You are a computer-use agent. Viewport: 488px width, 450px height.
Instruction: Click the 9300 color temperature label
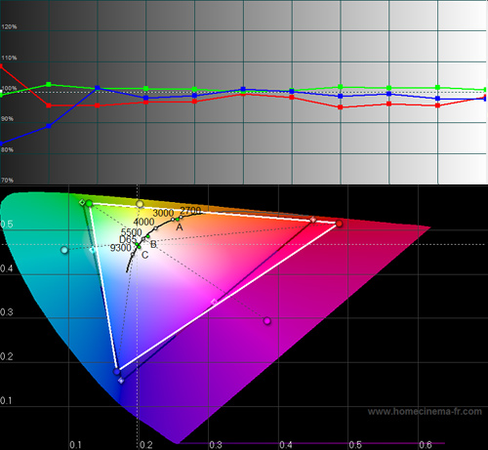coord(120,248)
